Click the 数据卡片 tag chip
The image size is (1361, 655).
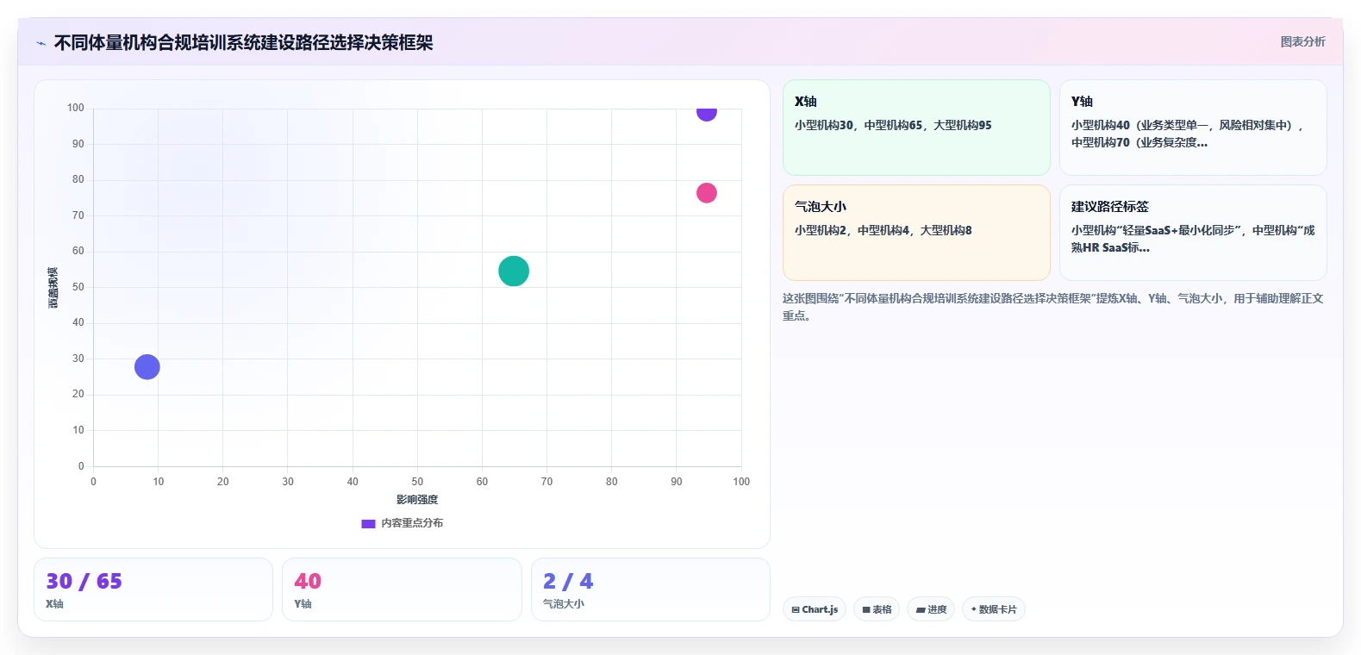point(994,609)
